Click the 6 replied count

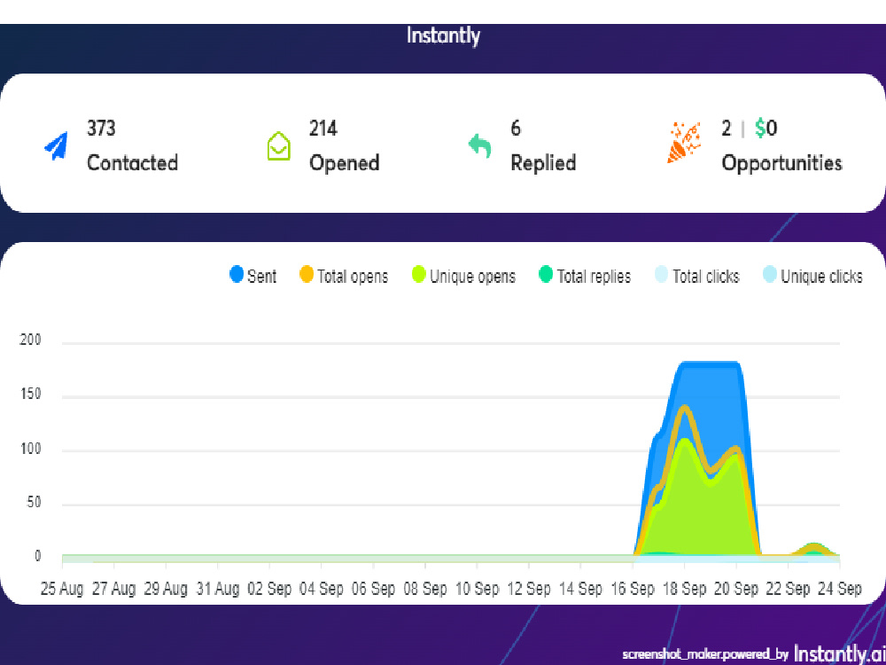(x=516, y=129)
